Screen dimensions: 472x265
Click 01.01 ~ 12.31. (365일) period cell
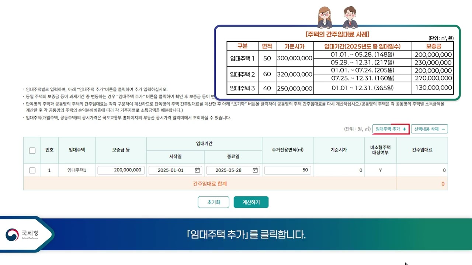362,88
